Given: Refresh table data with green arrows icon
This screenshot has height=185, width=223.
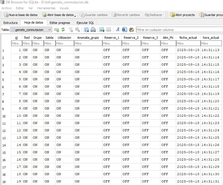Looking at the screenshot, I should (63, 29).
